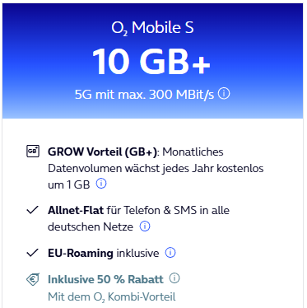Select the O2 Mobile S tariff title
Viewport: 307px width, 308px height.
(x=152, y=28)
